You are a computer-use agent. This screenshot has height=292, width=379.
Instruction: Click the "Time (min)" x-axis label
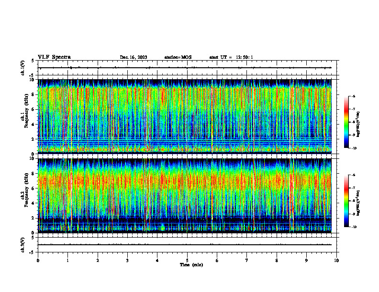coord(191,265)
